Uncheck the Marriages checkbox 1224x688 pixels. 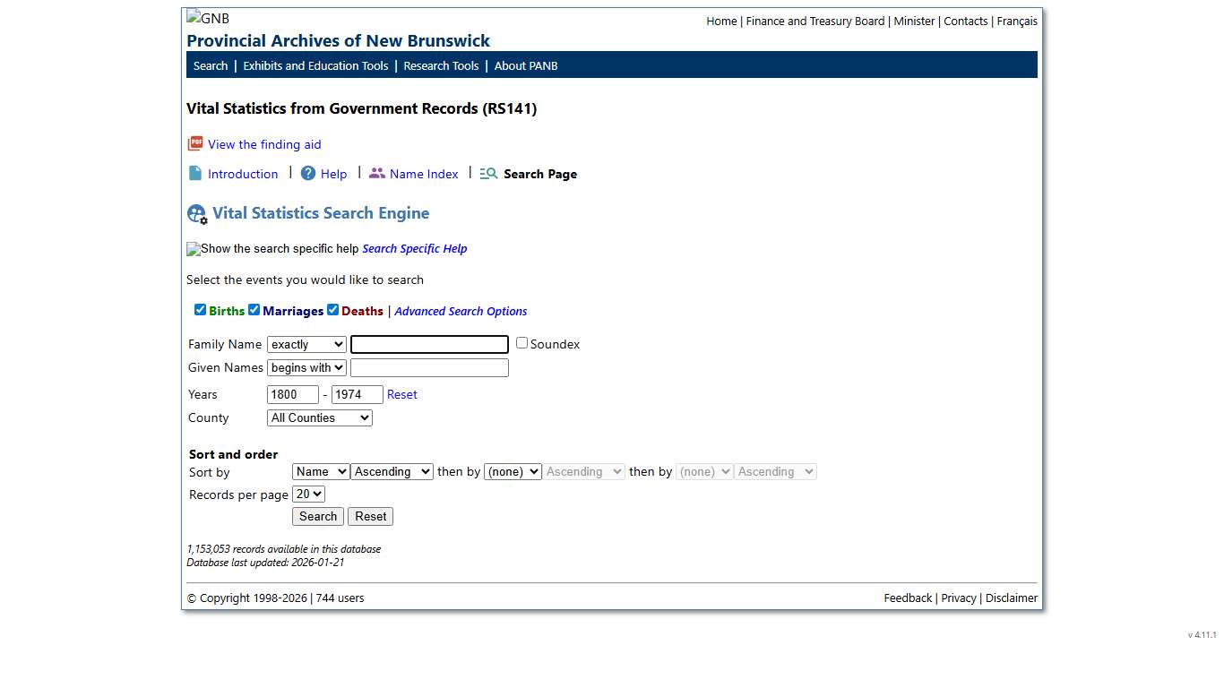(x=254, y=310)
